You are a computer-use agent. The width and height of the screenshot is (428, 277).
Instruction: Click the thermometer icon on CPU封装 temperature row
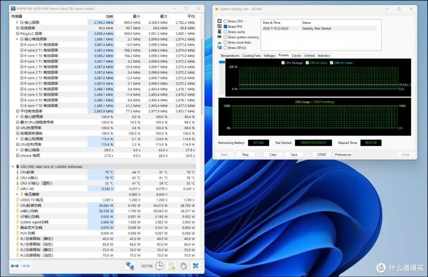click(x=17, y=172)
